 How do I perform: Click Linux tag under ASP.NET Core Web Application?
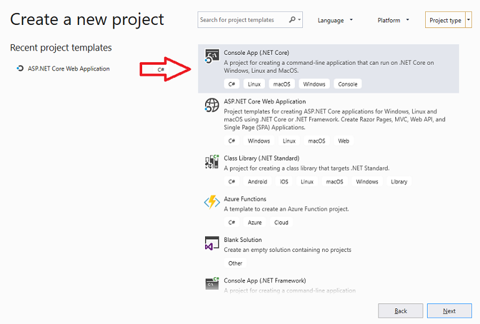point(289,141)
